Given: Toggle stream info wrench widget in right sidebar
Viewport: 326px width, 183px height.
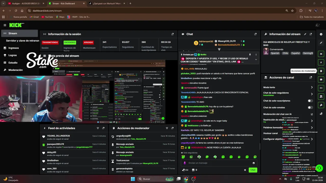Looking at the screenshot, I should point(321,105).
